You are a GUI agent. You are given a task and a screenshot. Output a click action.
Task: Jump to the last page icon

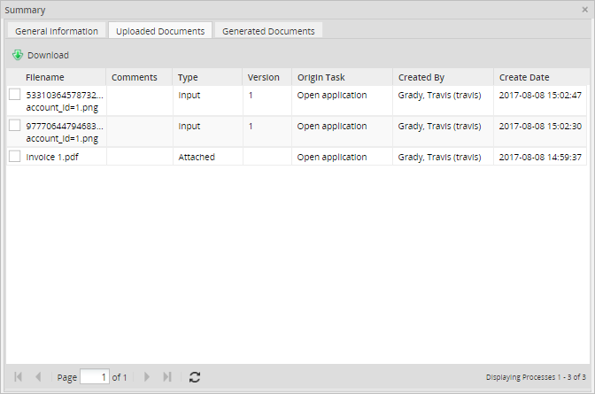(167, 377)
